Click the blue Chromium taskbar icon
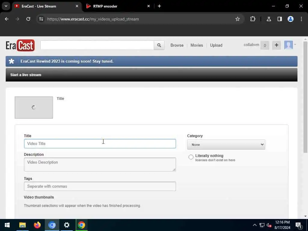The width and height of the screenshot is (308, 231). click(x=52, y=225)
